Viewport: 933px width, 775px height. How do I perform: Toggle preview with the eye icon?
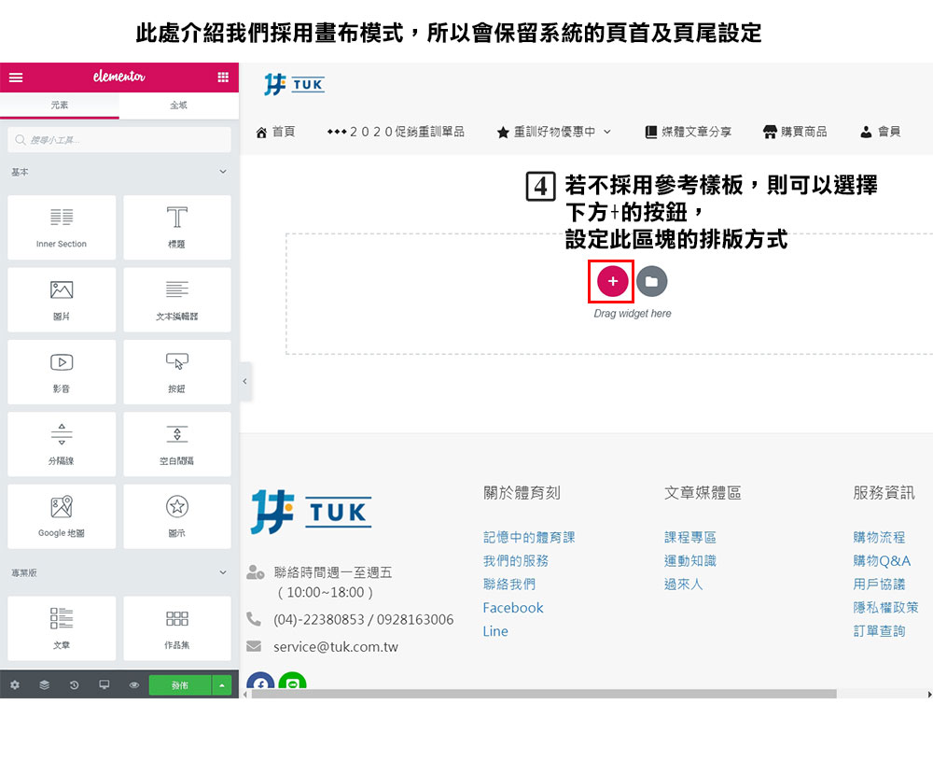(x=133, y=685)
